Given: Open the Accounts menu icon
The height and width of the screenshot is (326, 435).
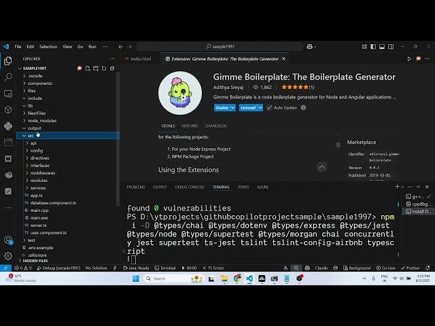Looking at the screenshot, I should coord(8,240).
